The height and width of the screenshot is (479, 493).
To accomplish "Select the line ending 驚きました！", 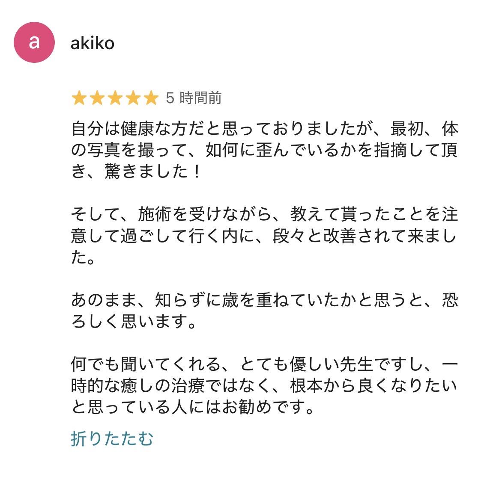I will pyautogui.click(x=136, y=171).
